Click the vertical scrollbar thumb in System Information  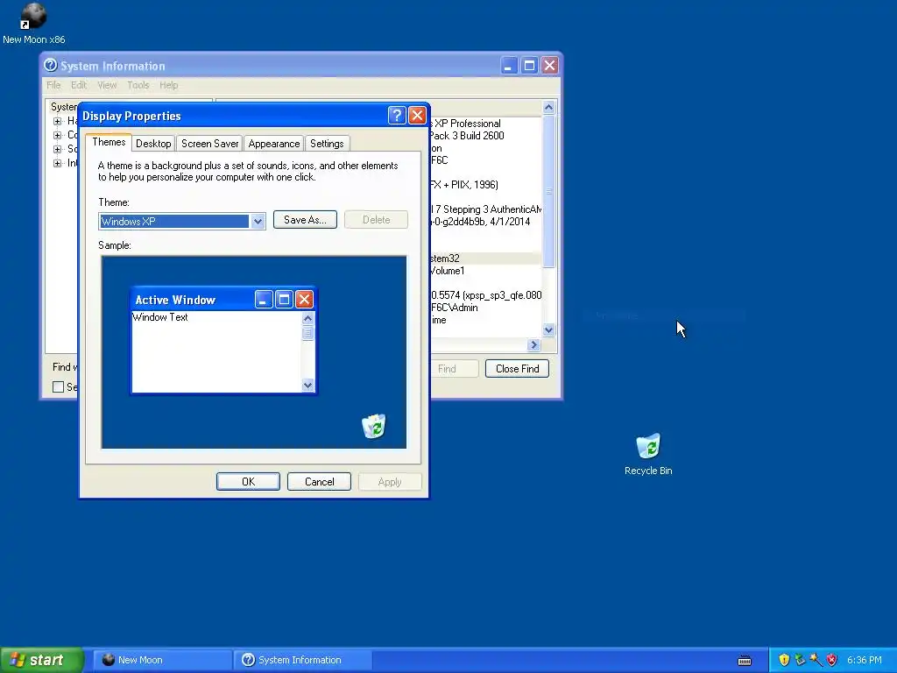(548, 190)
